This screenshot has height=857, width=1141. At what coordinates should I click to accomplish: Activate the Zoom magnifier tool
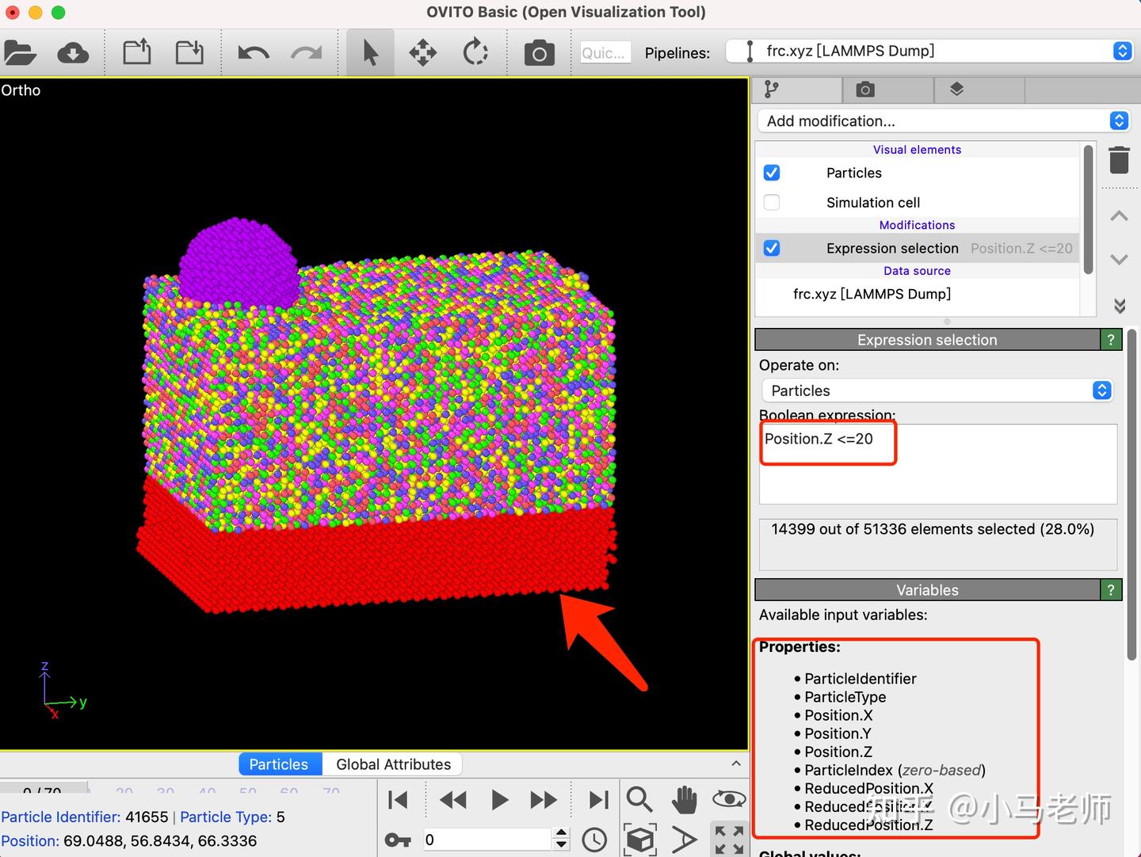[x=639, y=800]
